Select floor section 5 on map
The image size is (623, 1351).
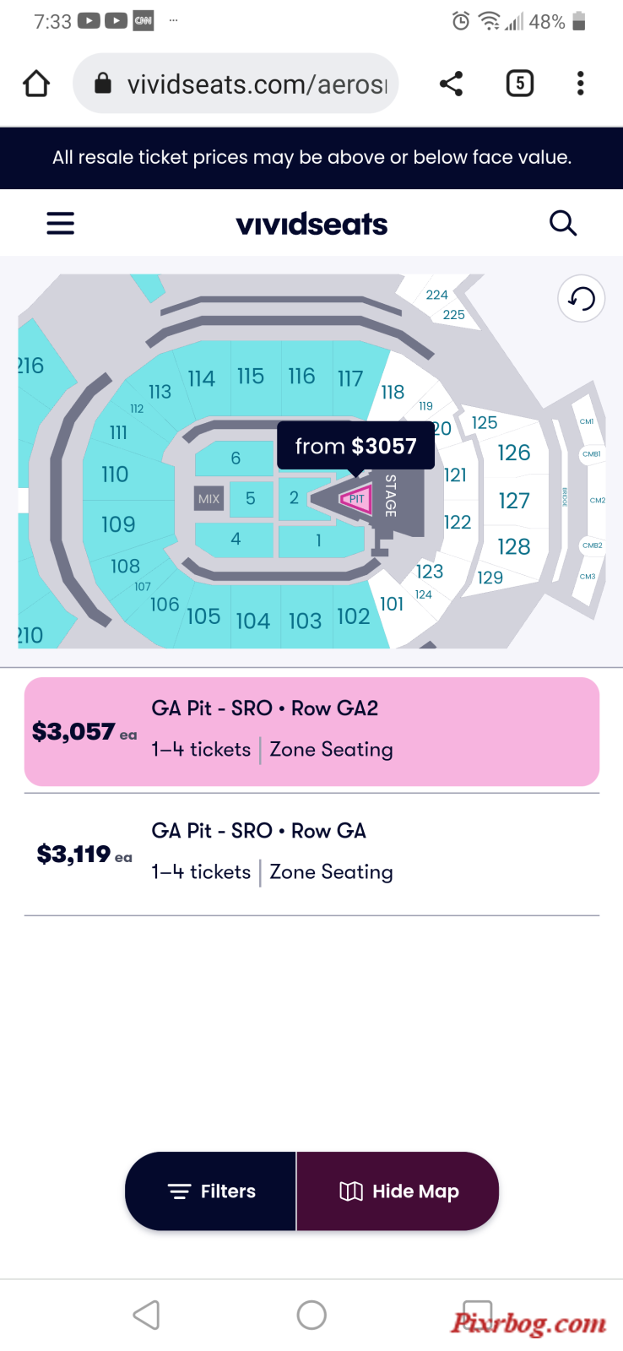(x=251, y=499)
